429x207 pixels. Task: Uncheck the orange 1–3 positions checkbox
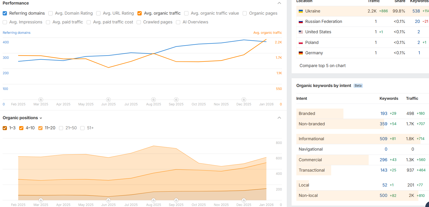pos(5,128)
